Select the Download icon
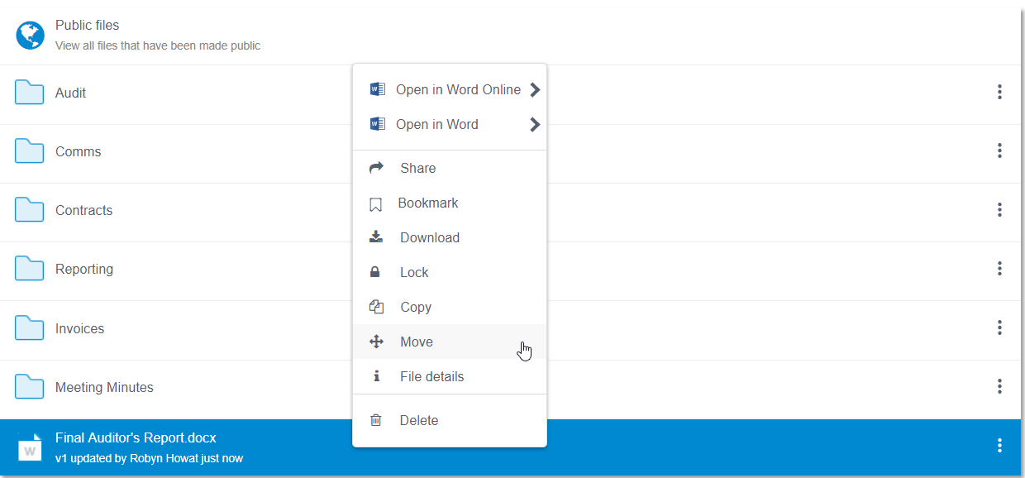The image size is (1025, 478). tap(376, 237)
